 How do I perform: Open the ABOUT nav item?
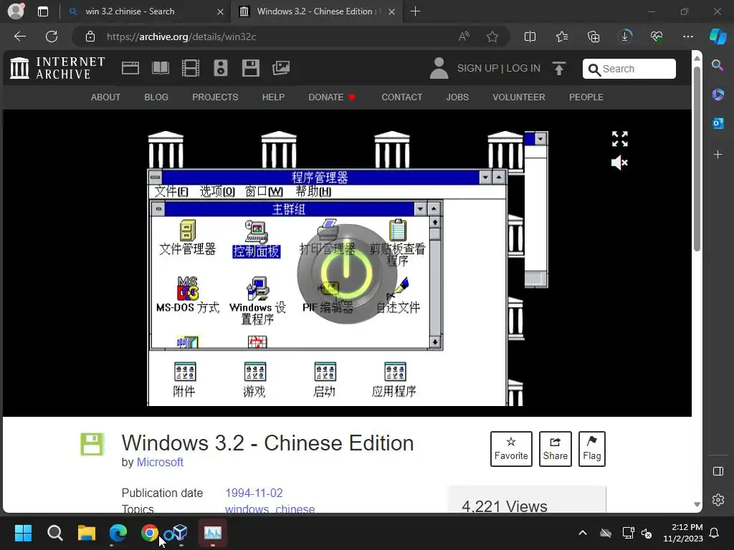pos(106,97)
